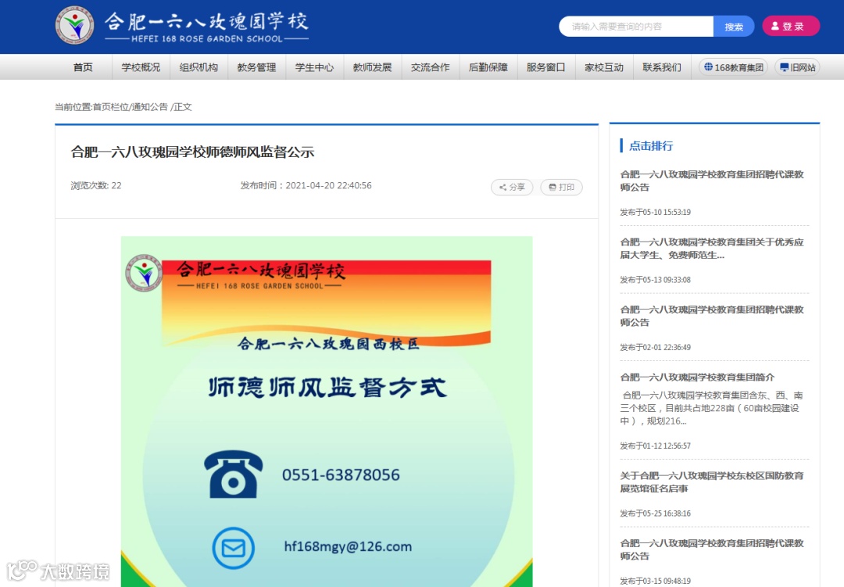Click the 打印 print button

click(x=561, y=187)
